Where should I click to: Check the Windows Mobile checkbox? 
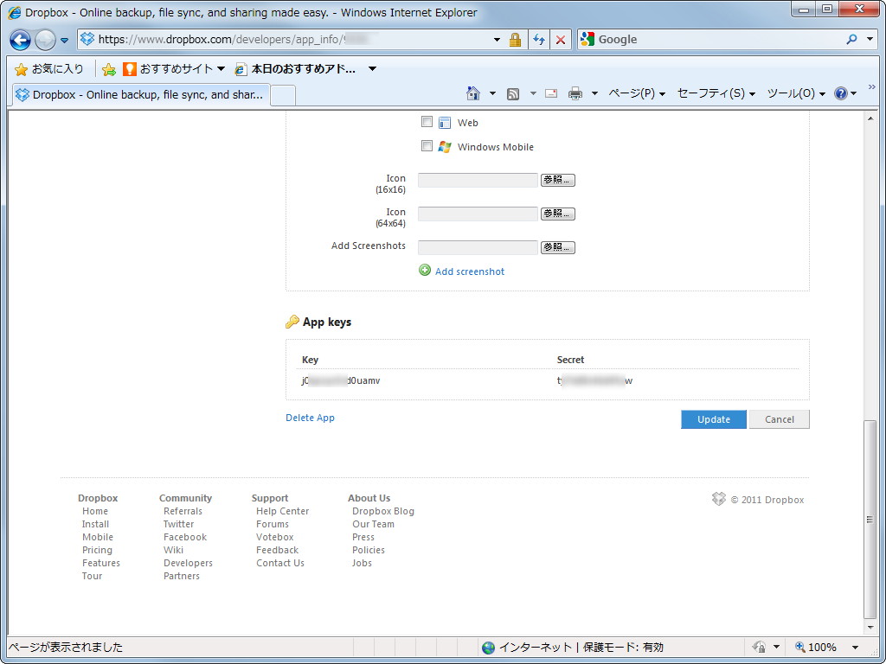point(427,145)
